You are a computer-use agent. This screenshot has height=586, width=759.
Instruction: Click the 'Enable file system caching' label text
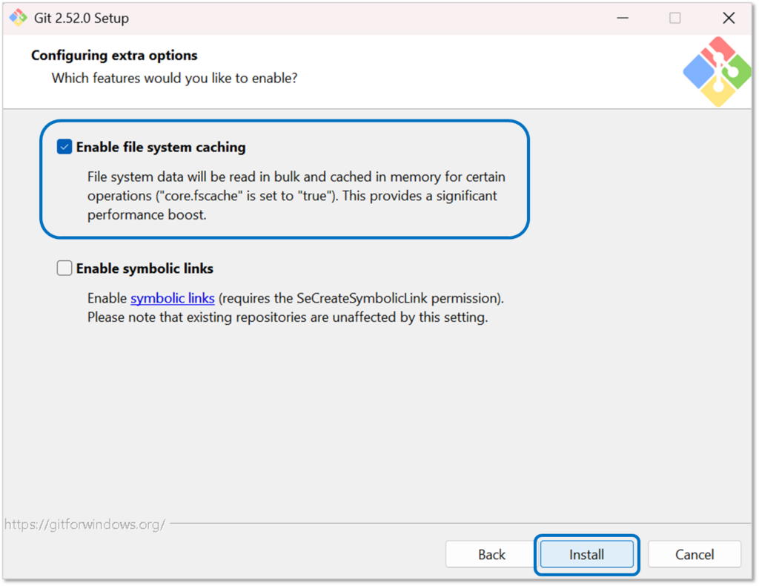pos(161,147)
